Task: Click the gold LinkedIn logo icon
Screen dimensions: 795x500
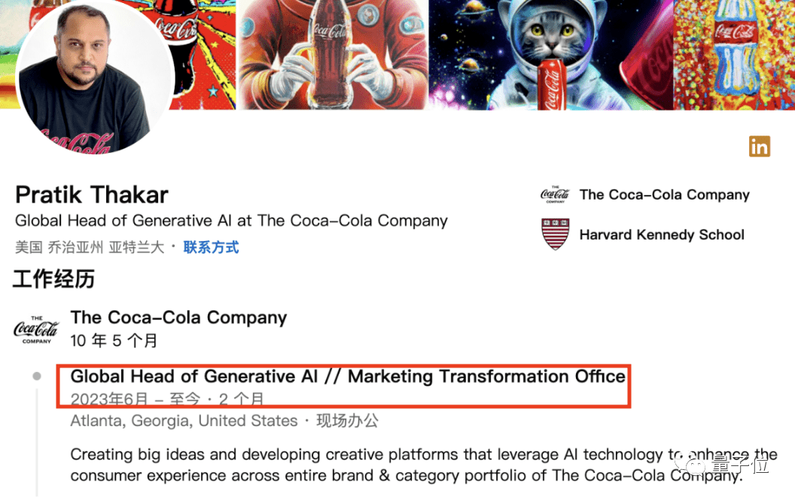Action: tap(759, 146)
